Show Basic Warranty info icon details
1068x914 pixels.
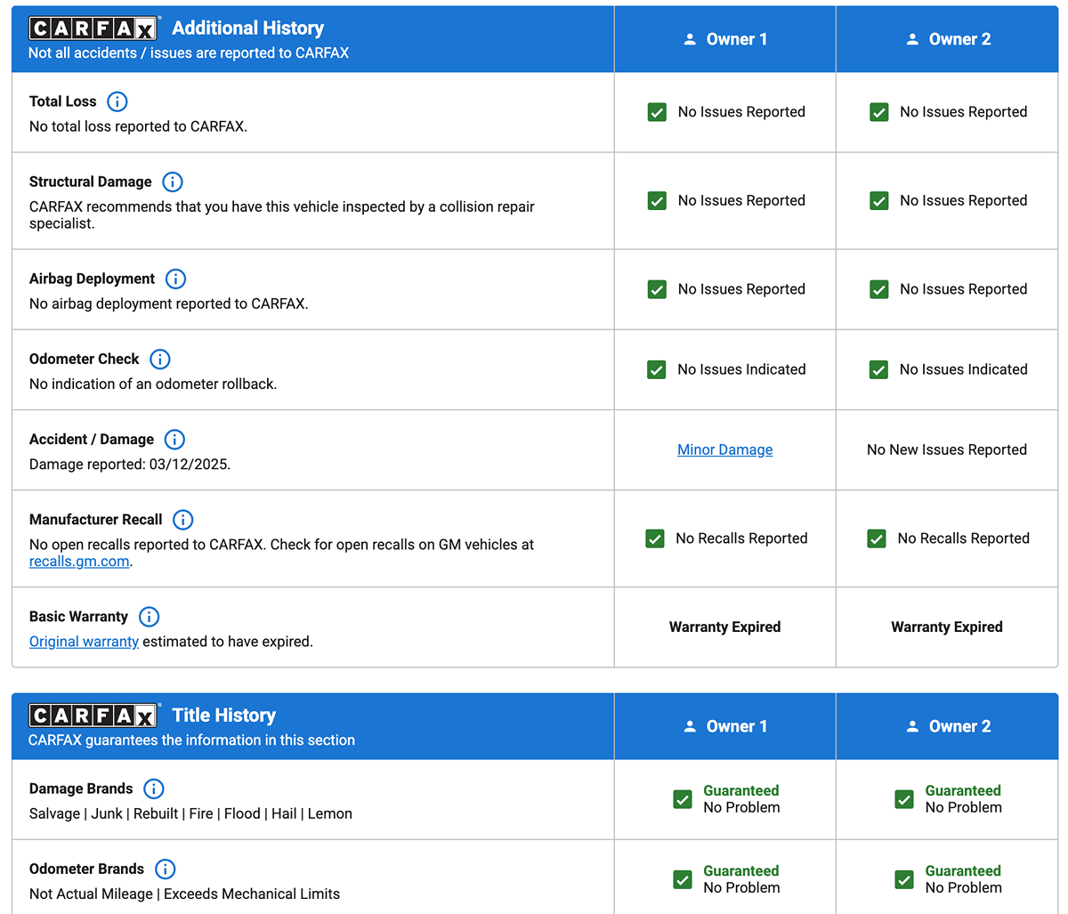point(149,617)
